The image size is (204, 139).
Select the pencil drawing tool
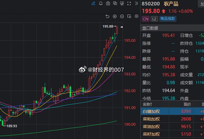coord(93,4)
